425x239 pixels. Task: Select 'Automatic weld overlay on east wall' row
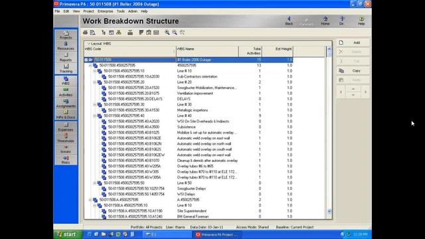click(x=189, y=138)
